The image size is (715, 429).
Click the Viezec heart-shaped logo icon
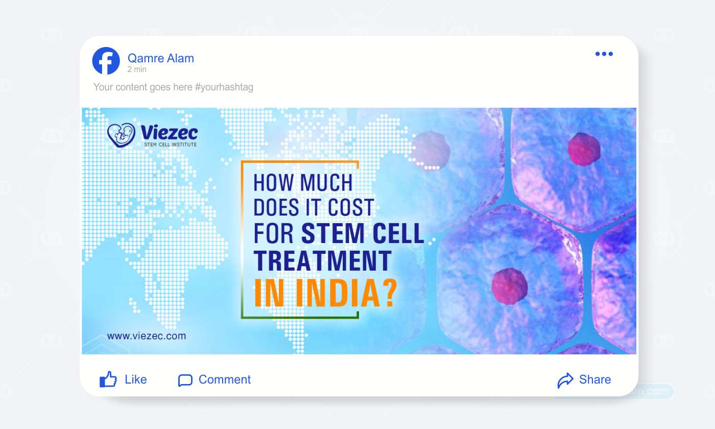tap(121, 135)
